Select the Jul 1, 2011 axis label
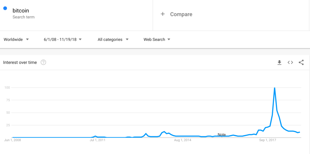310x154 pixels. coord(97,140)
